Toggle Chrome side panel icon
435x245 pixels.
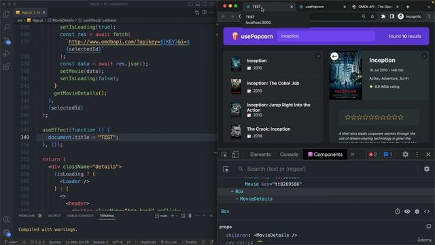(x=391, y=16)
